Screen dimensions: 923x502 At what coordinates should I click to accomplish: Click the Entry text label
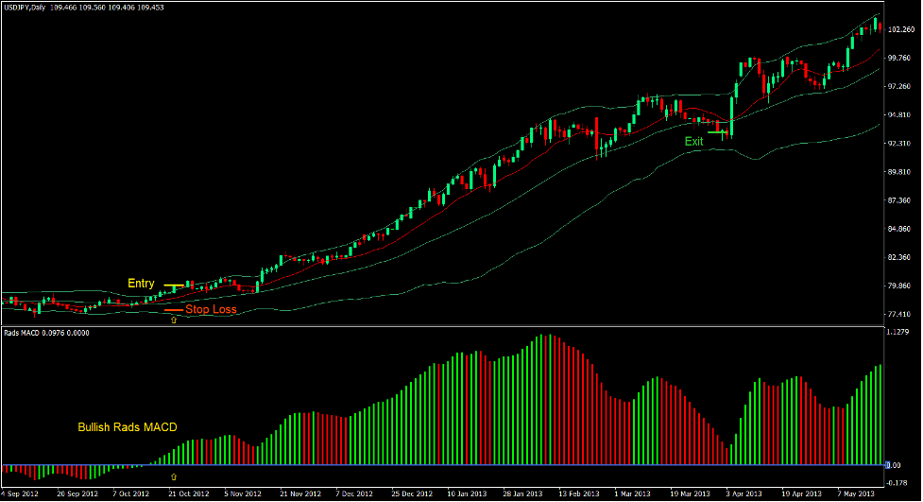pos(141,284)
